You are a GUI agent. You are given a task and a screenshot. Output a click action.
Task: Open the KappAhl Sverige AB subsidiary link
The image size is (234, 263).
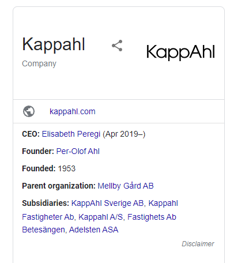tap(107, 203)
